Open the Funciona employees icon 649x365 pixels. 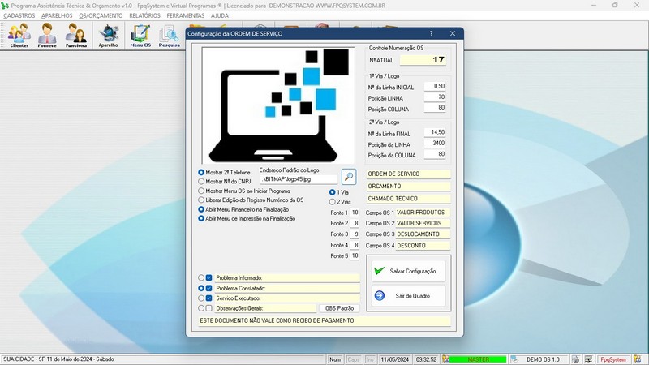click(76, 35)
